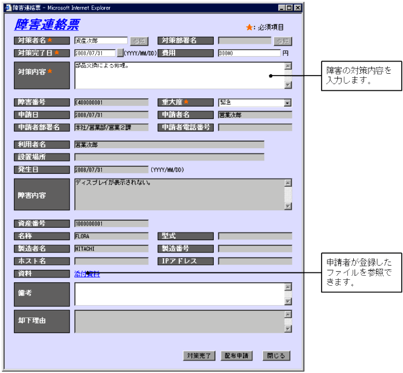Click the 発生日 field
This screenshot has width=403, height=373.
pos(111,170)
